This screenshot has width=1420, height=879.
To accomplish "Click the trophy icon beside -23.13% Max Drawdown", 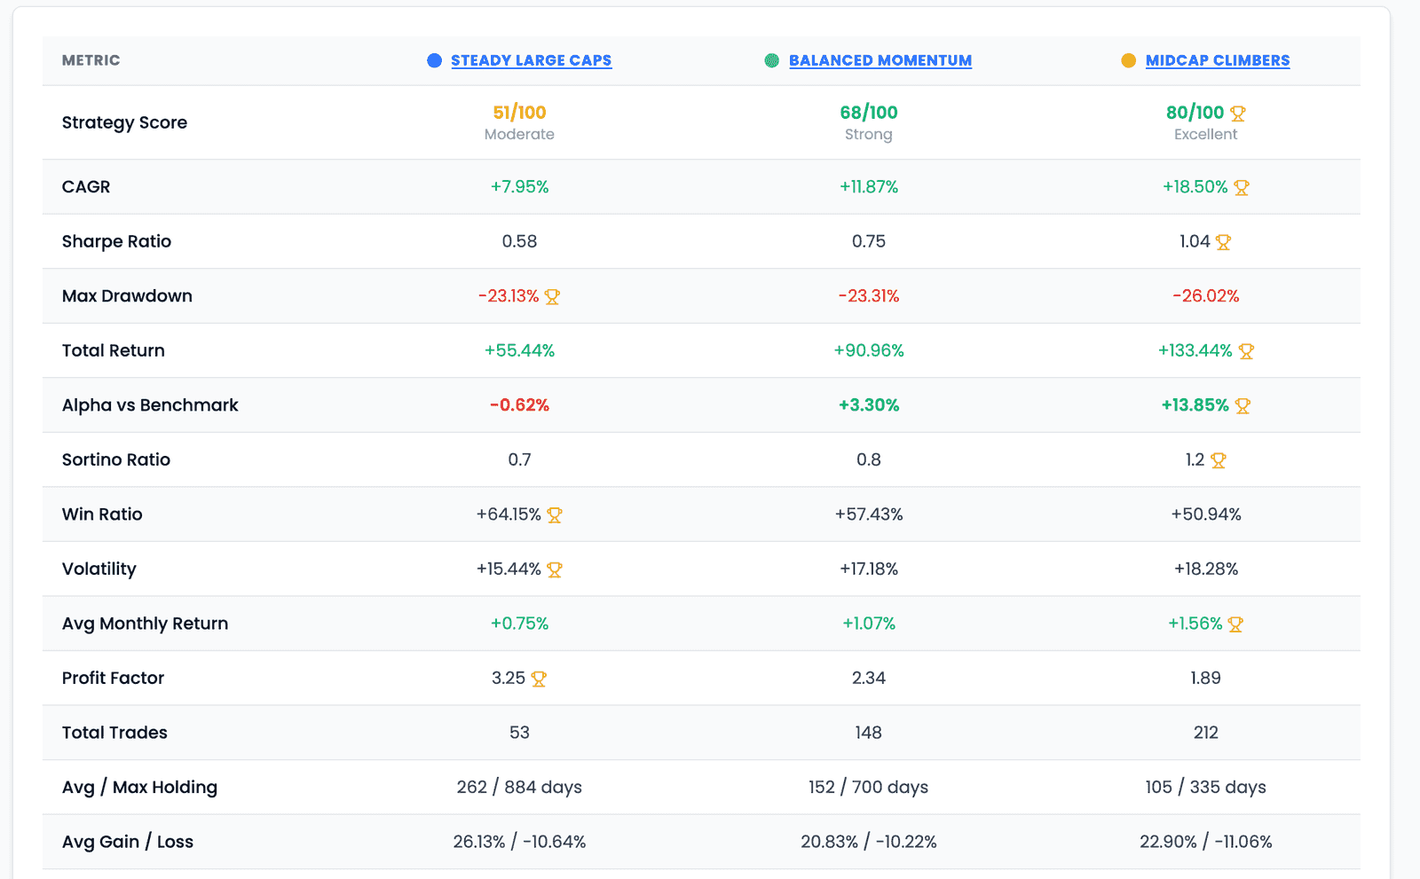I will tap(552, 297).
